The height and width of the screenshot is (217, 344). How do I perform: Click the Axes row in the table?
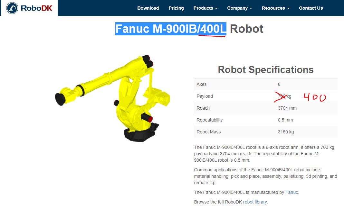pos(266,84)
